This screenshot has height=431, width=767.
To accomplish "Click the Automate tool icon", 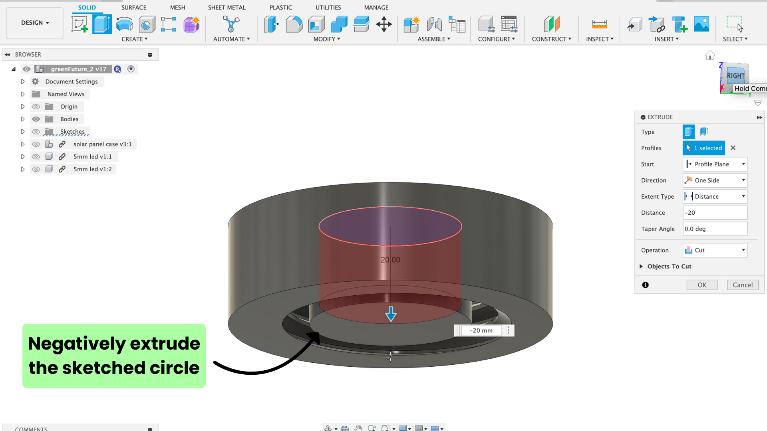I will tap(231, 24).
